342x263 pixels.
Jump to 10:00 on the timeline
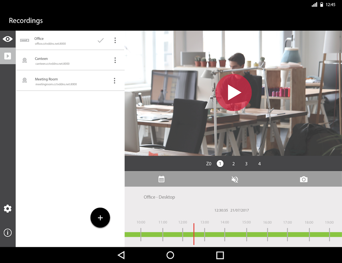click(x=141, y=222)
